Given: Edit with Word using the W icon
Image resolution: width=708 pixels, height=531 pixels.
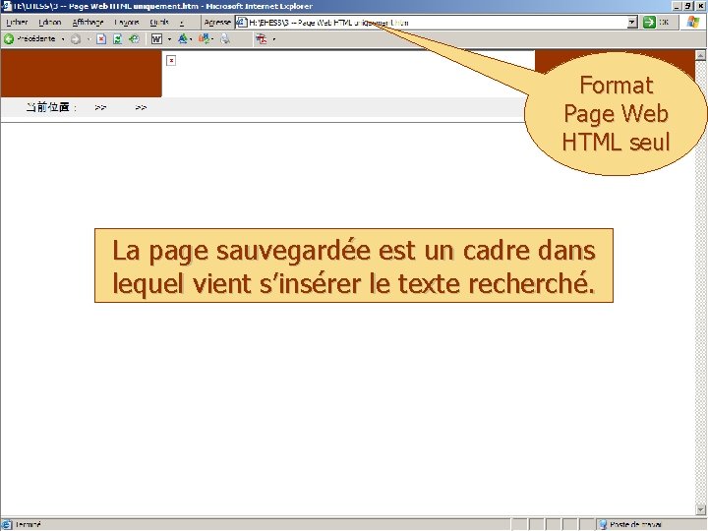Looking at the screenshot, I should [156, 39].
